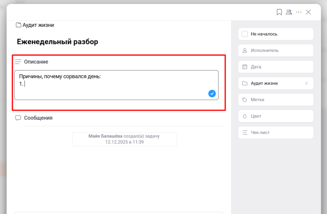Close the task dialog with X

tap(308, 12)
